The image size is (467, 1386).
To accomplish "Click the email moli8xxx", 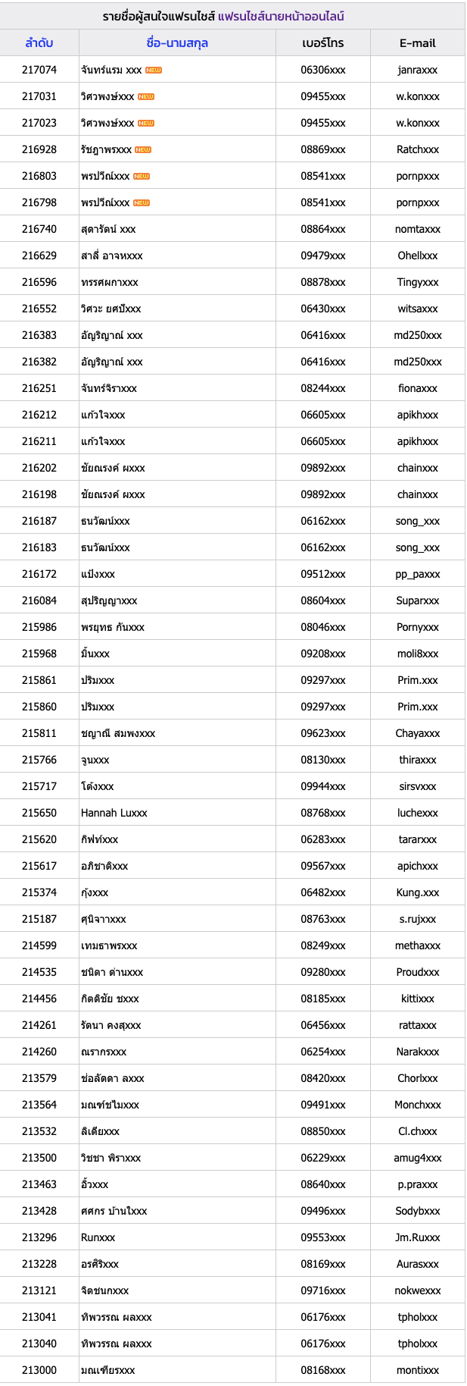I will pyautogui.click(x=418, y=654).
